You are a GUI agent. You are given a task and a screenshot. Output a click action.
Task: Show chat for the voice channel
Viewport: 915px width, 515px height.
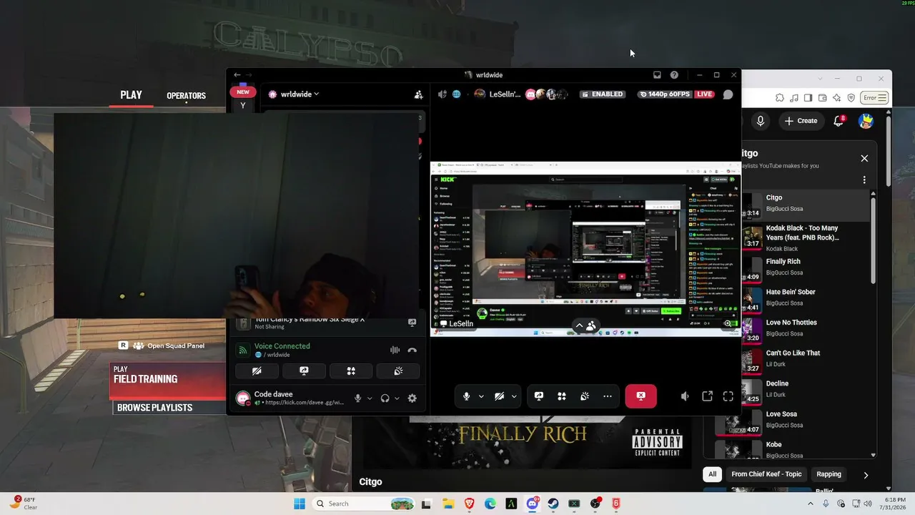pos(728,94)
